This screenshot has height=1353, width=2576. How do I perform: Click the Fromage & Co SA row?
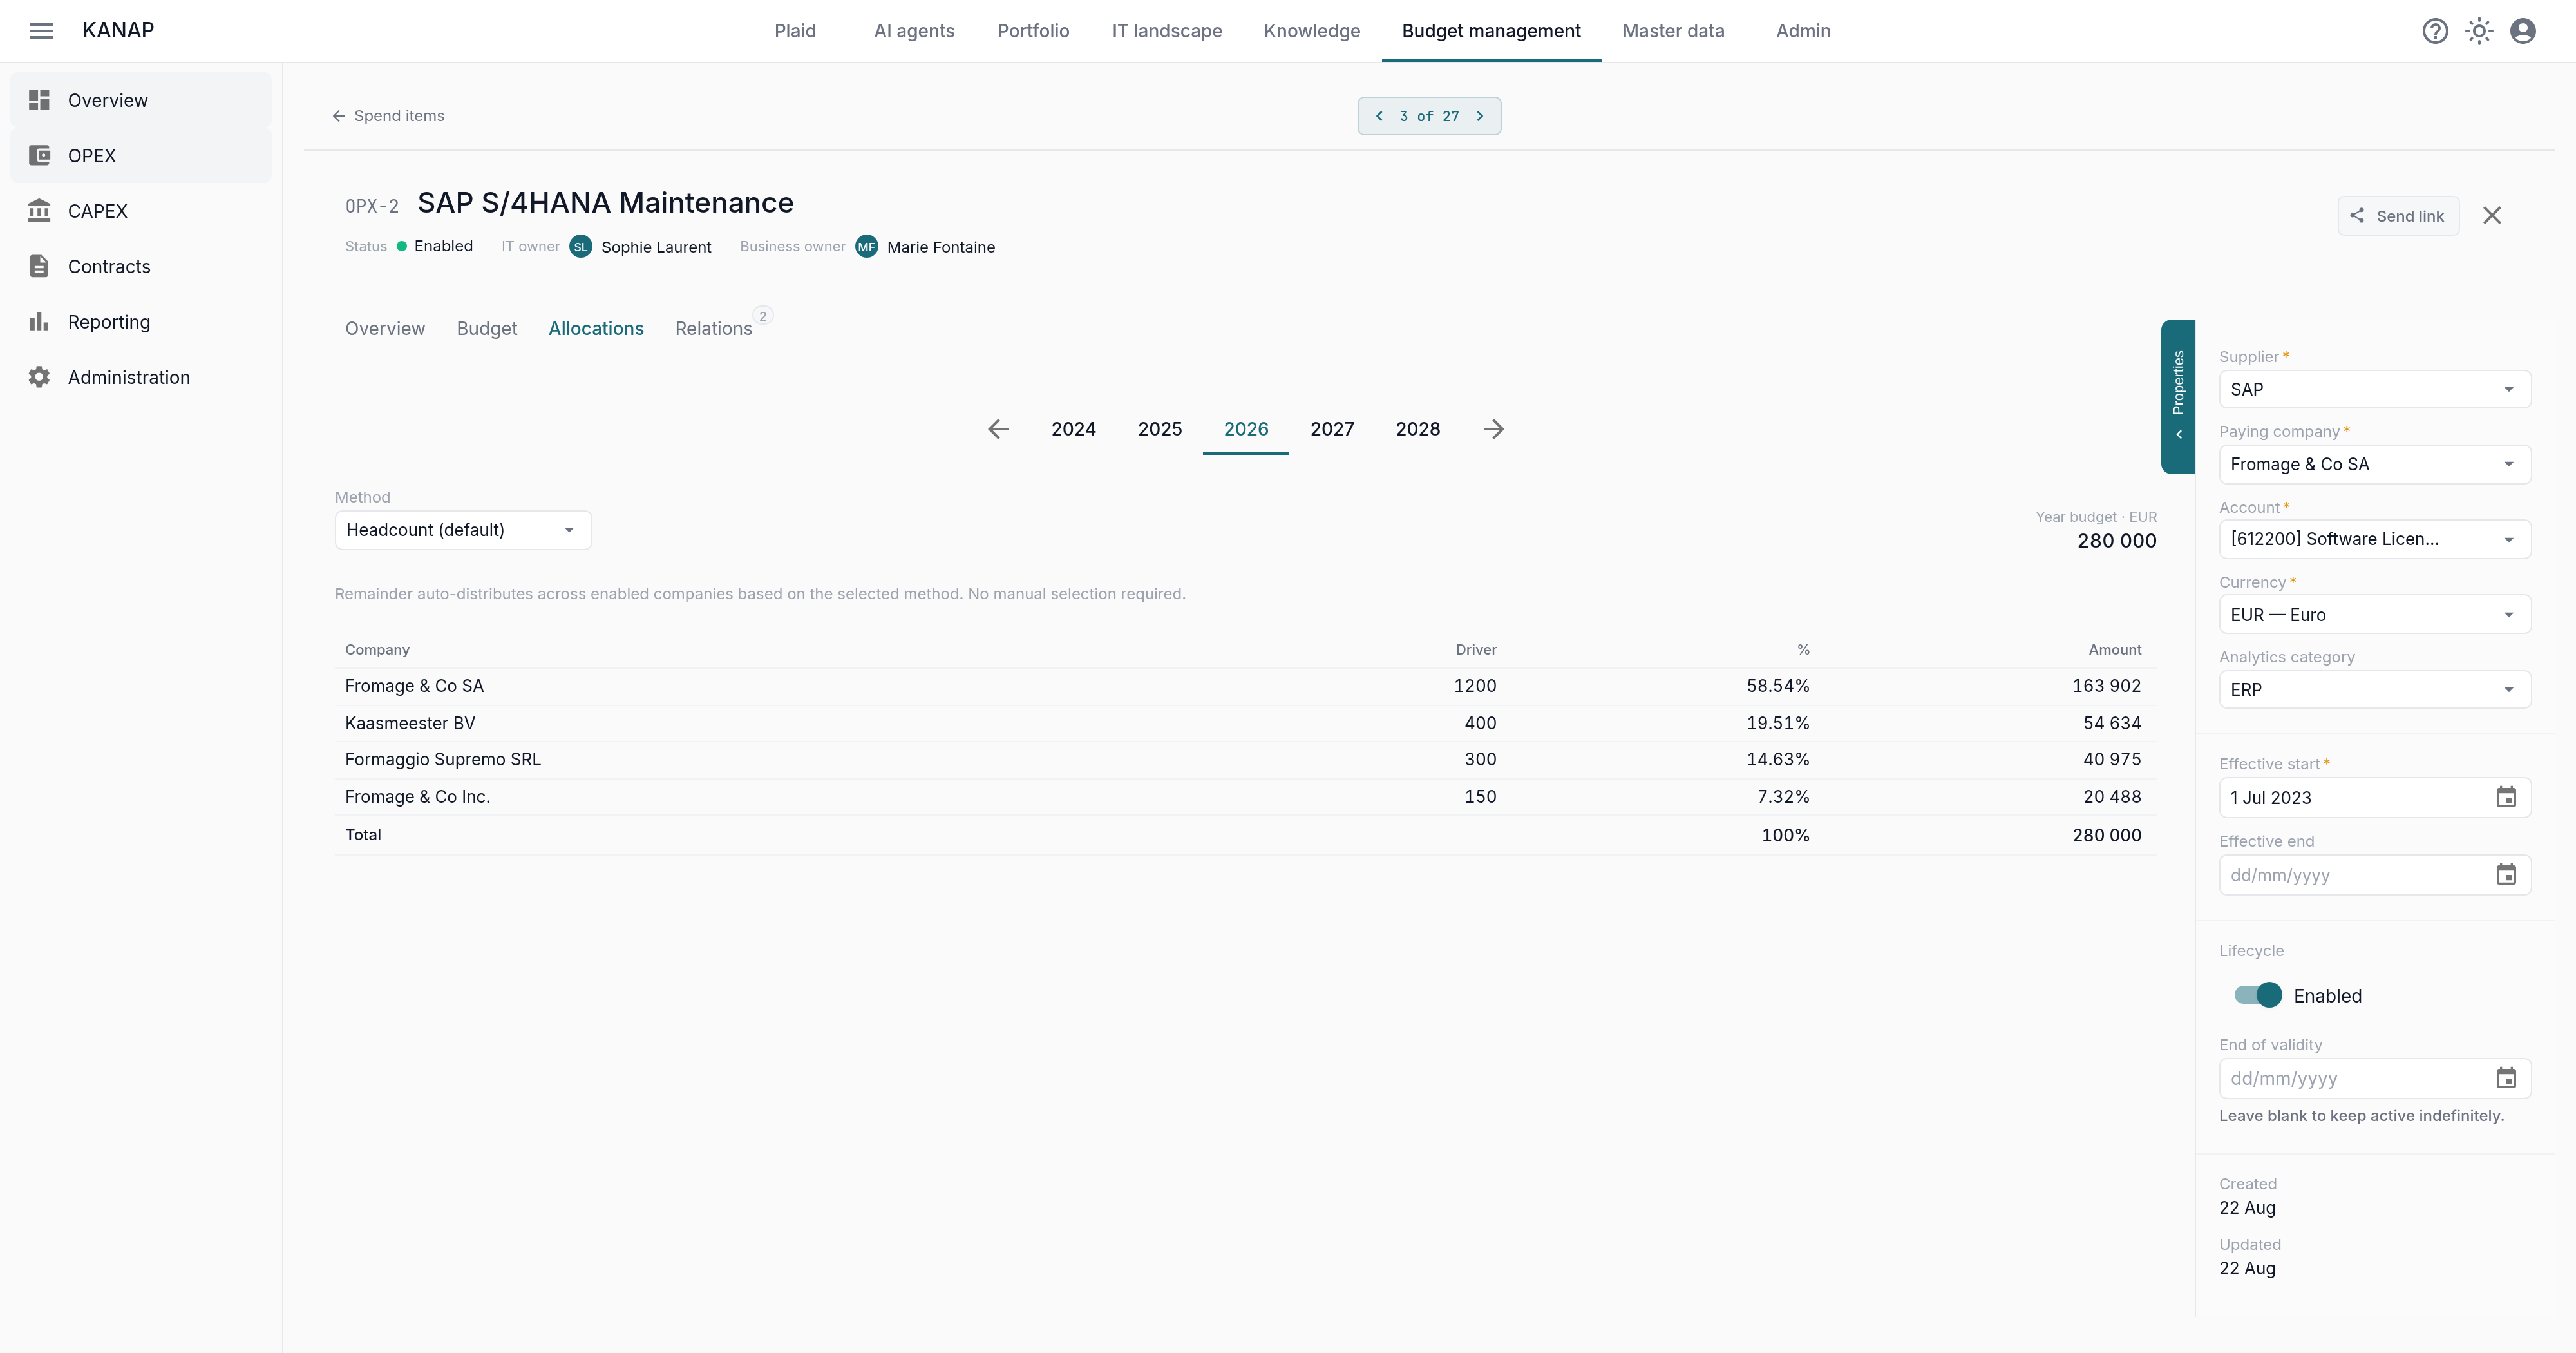1245,686
